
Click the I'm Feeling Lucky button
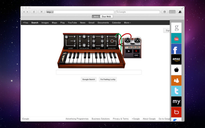108,79
